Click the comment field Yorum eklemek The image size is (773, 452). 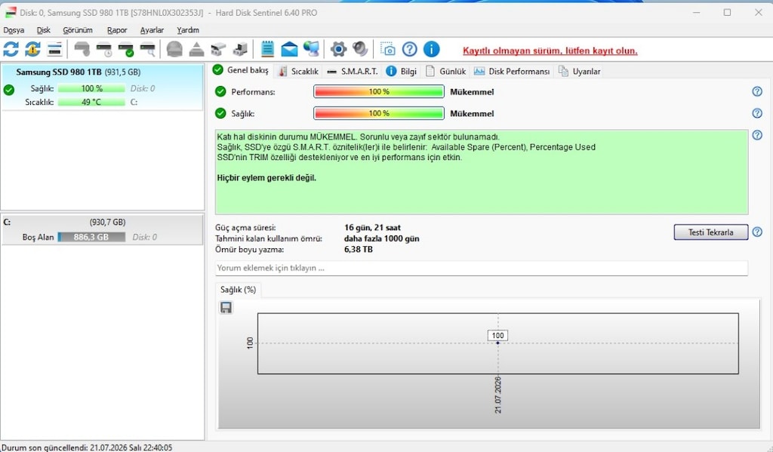482,268
